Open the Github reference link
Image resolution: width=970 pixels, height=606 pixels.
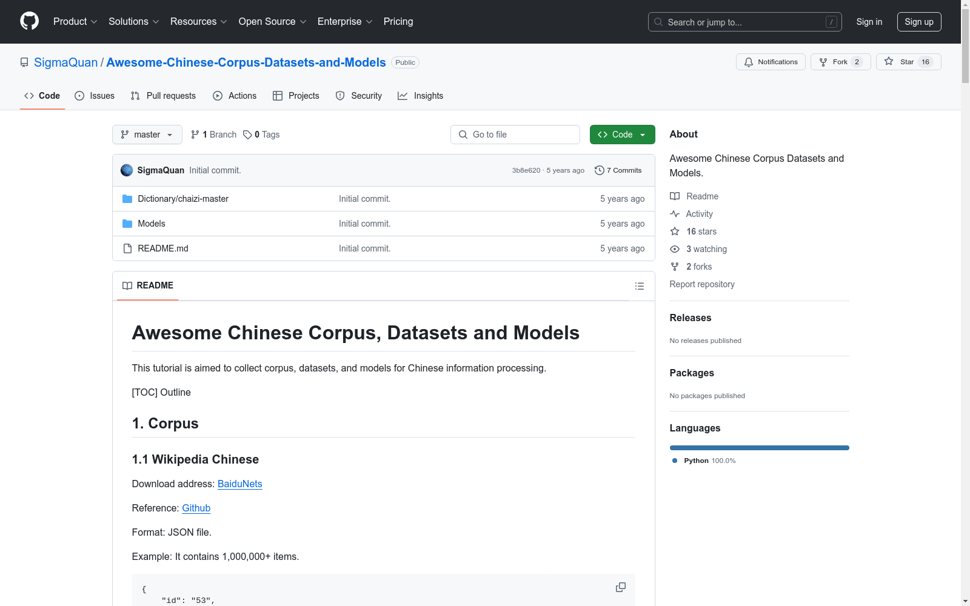(x=196, y=508)
